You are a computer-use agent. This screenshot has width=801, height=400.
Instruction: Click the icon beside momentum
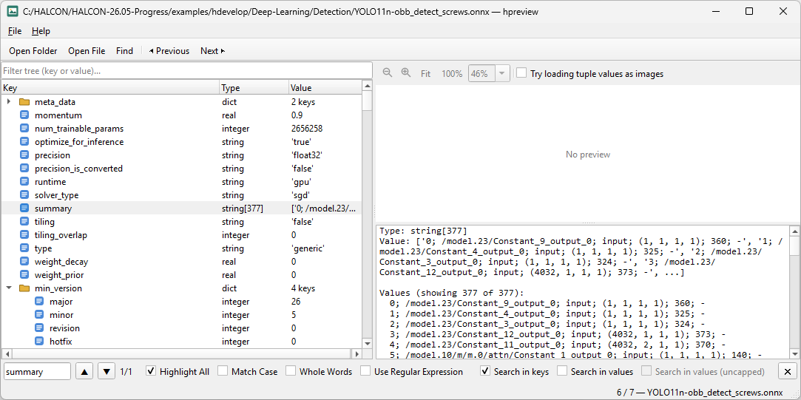(24, 115)
